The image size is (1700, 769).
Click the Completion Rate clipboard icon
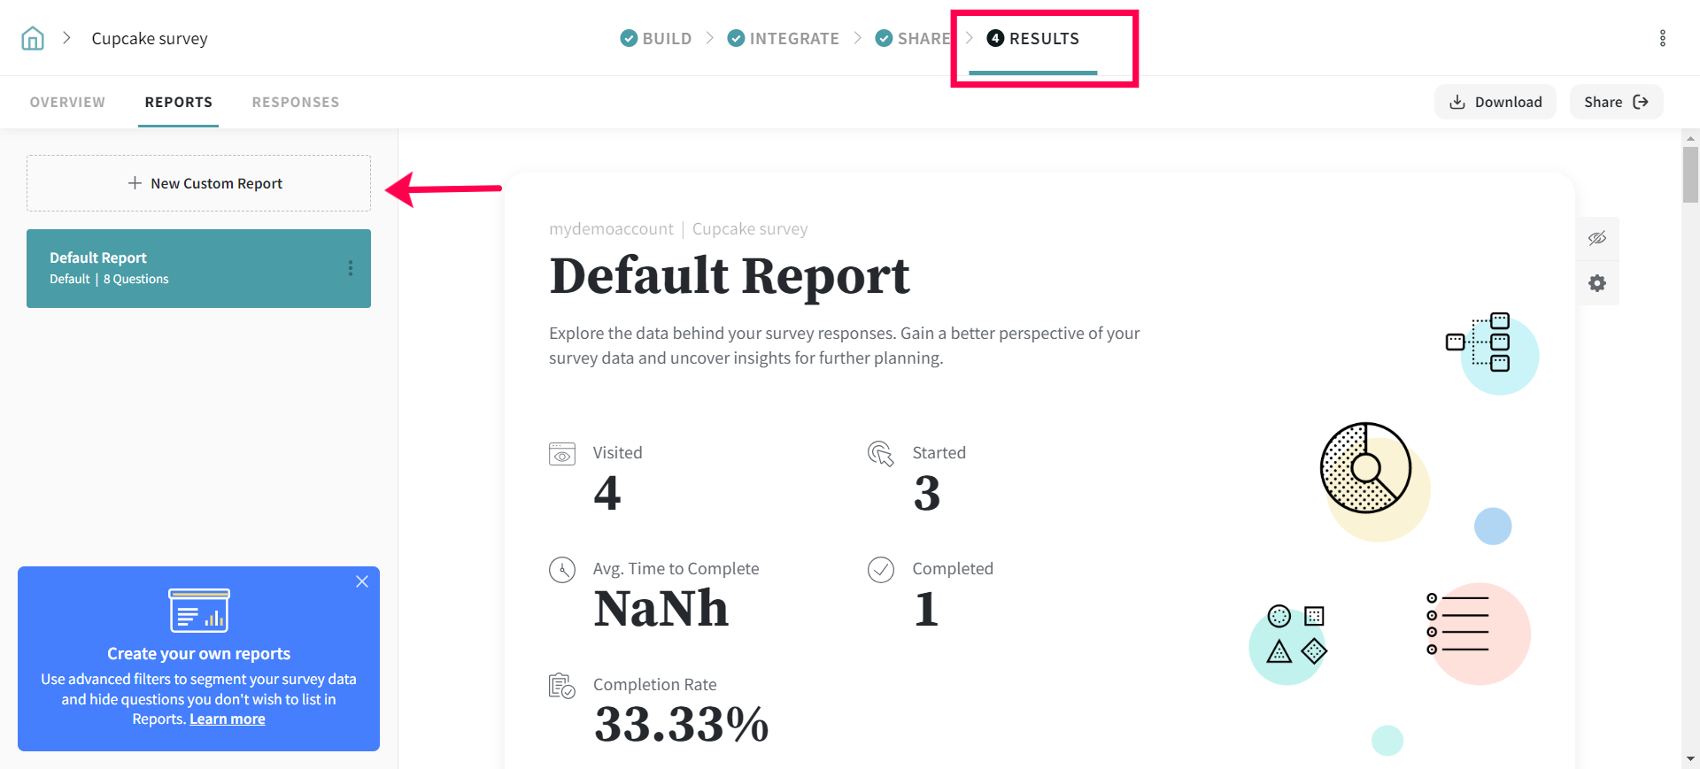pos(562,686)
